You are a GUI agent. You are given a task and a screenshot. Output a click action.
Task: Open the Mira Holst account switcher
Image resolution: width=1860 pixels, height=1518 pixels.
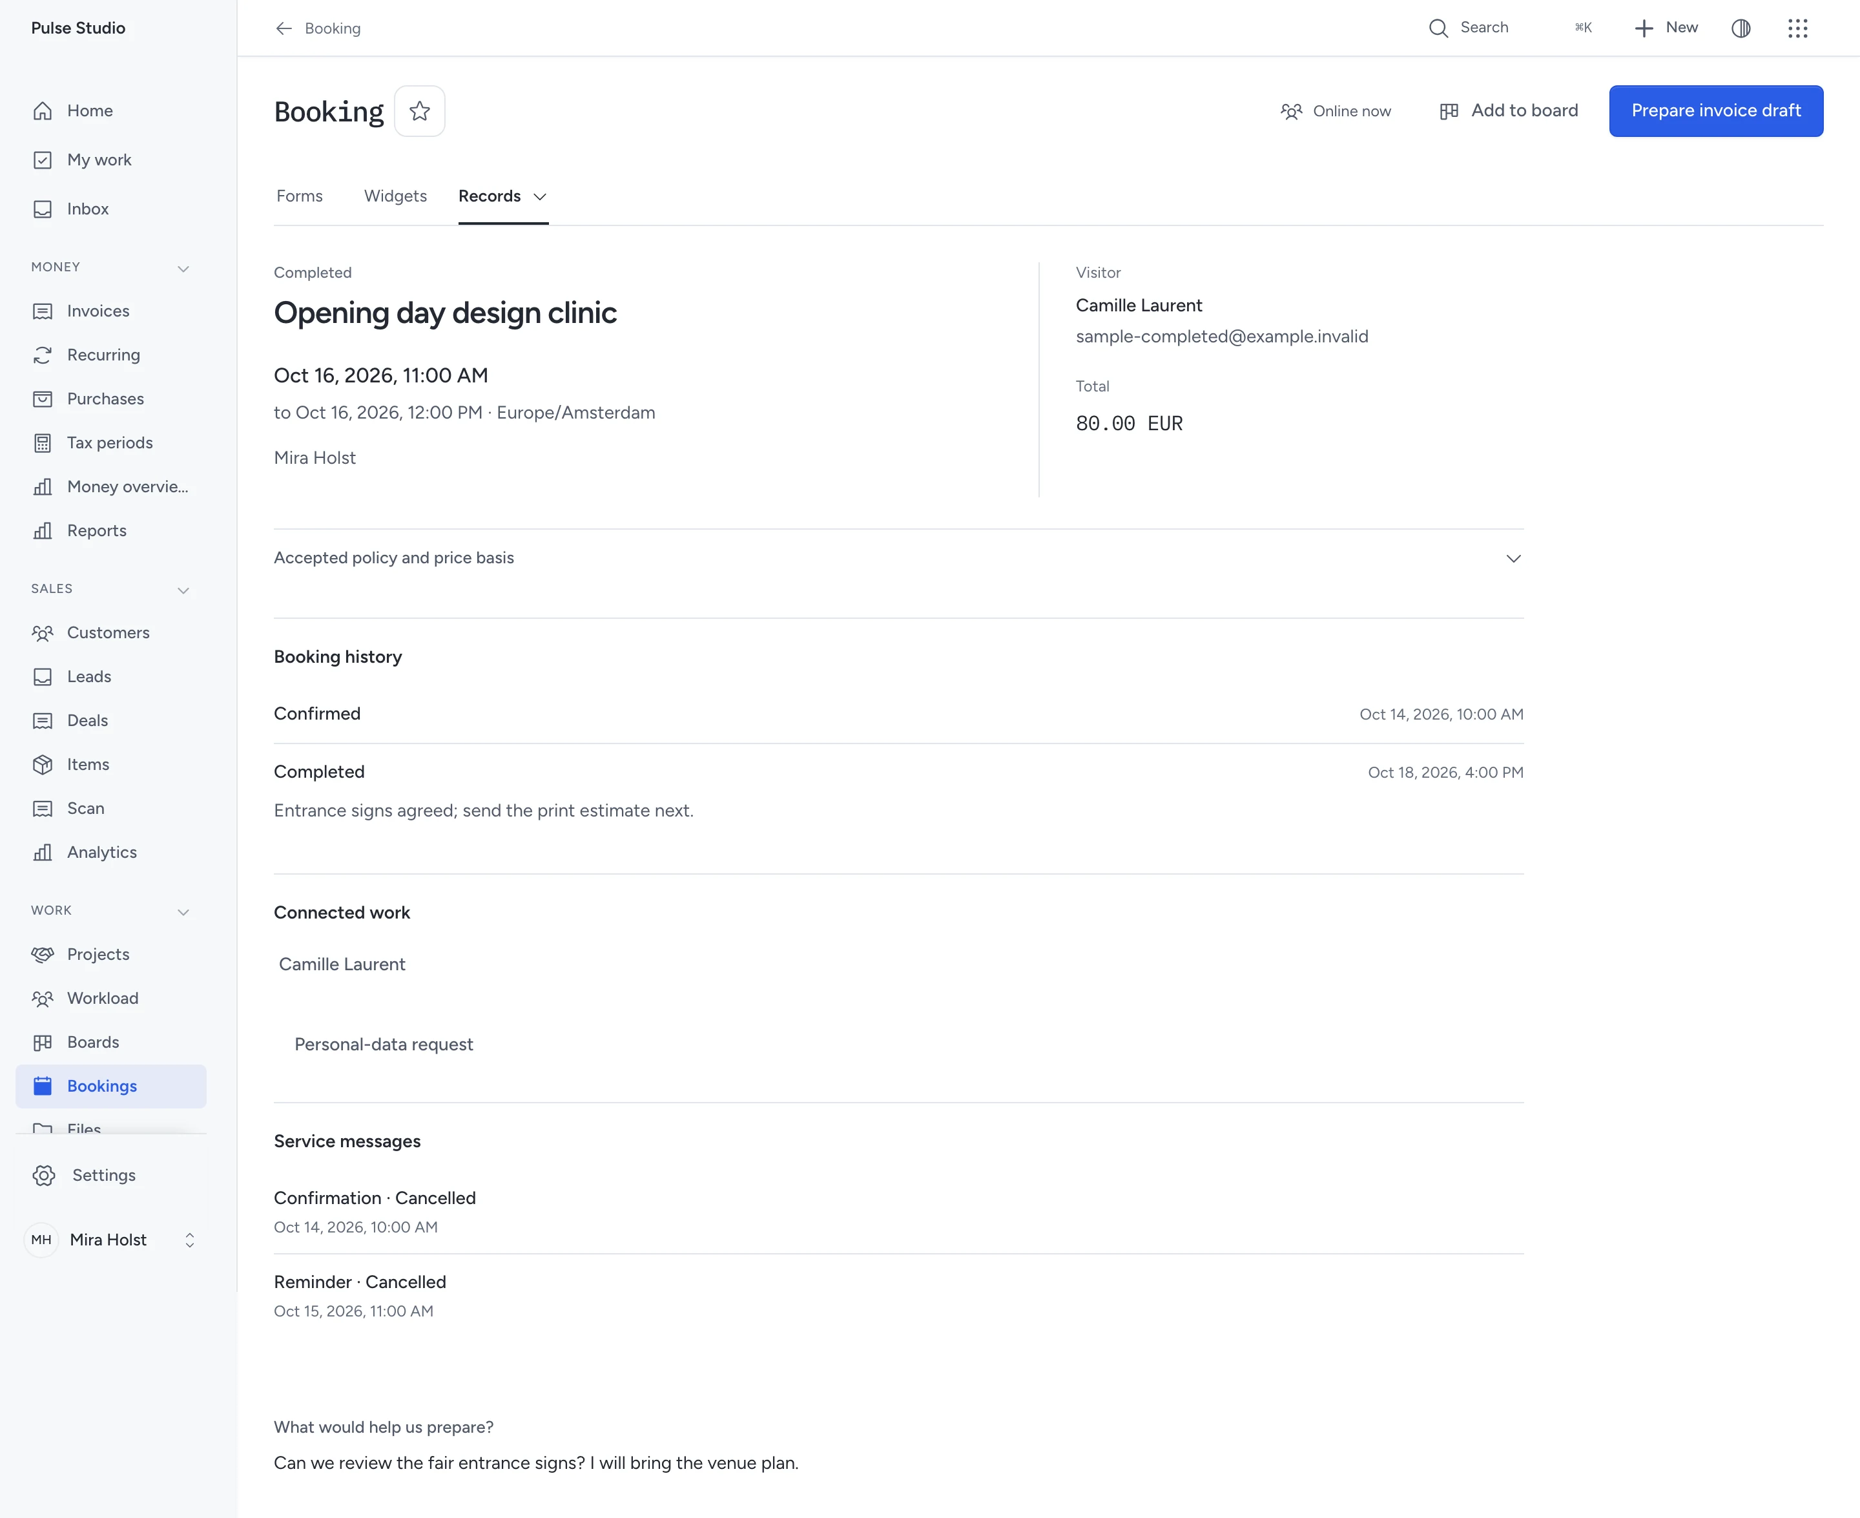[112, 1239]
